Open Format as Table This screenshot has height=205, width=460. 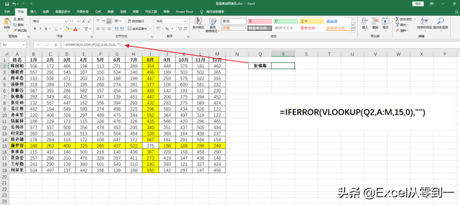212,24
